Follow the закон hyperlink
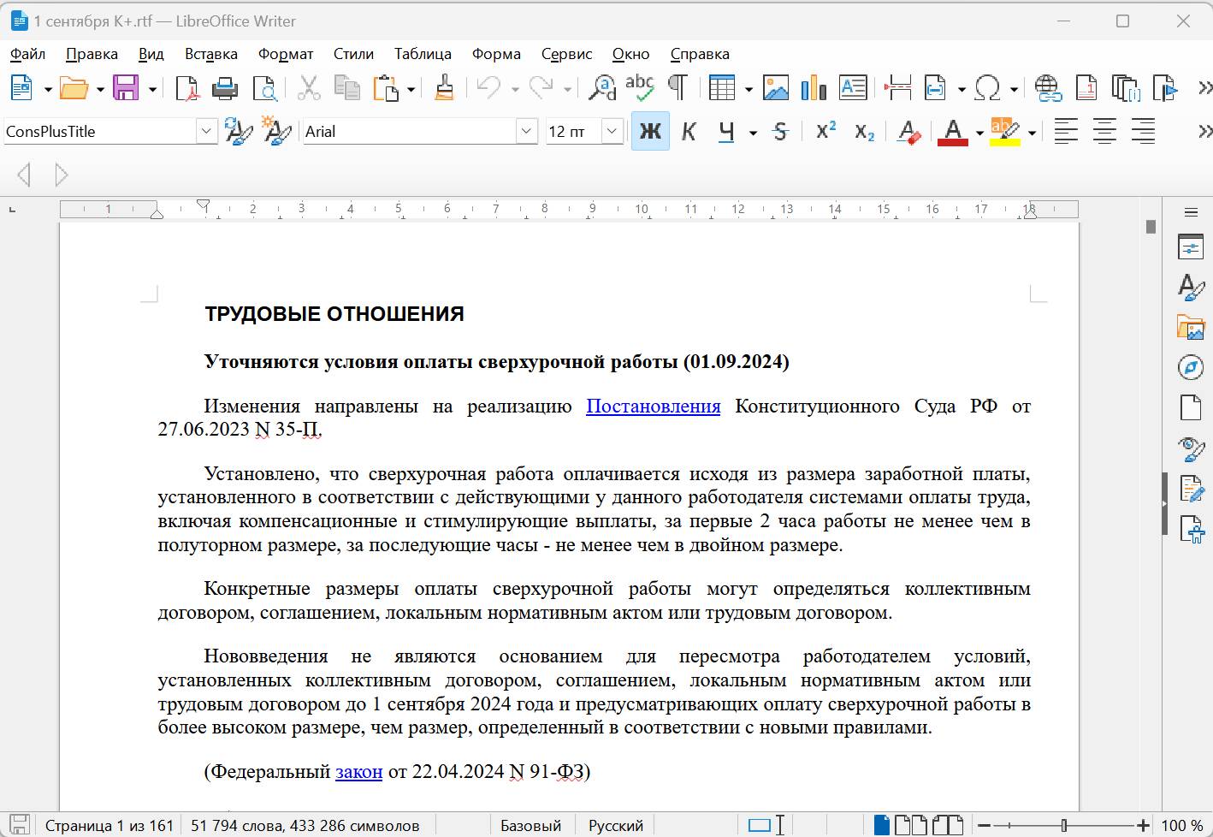This screenshot has width=1213, height=837. point(358,772)
